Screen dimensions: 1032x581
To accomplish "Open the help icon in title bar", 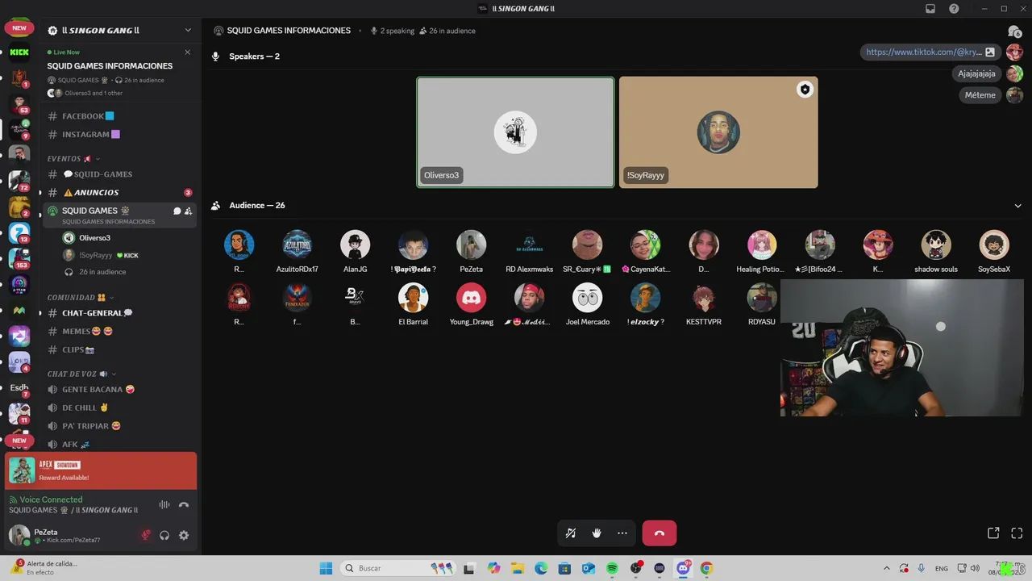I will pyautogui.click(x=954, y=9).
